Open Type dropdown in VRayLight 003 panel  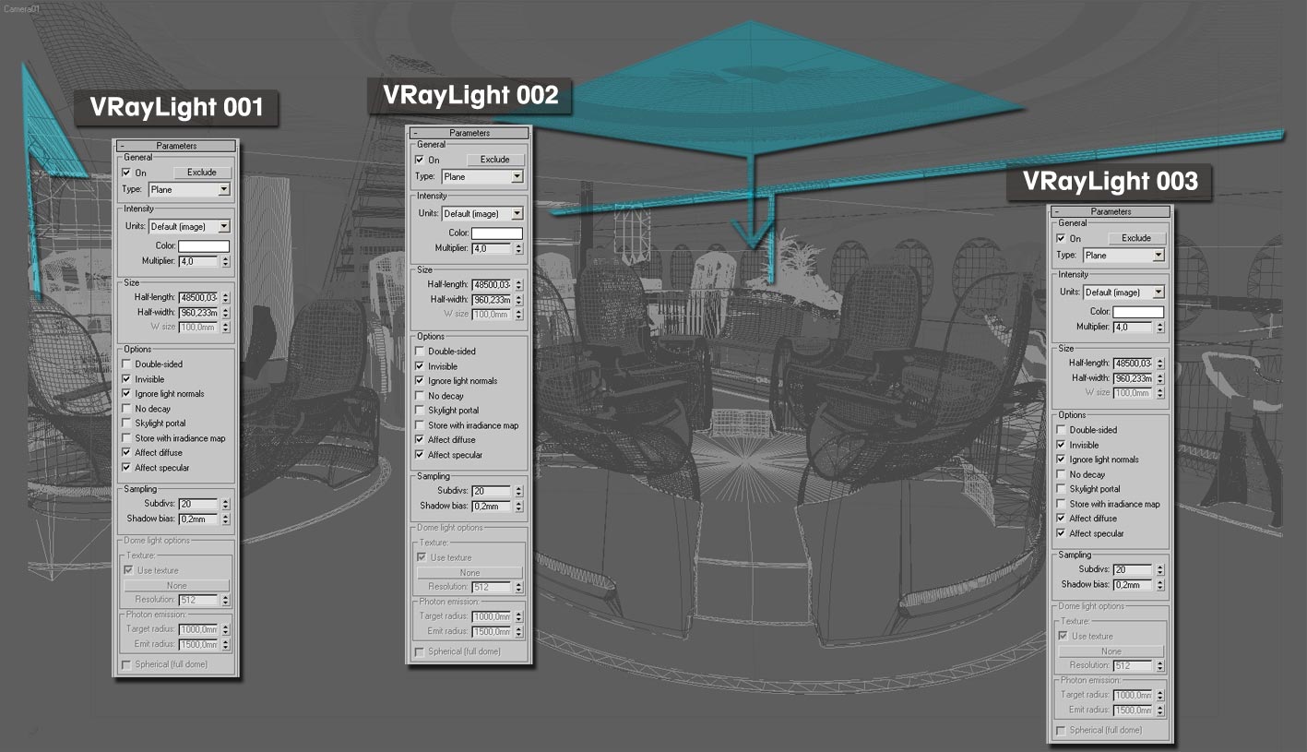tap(1124, 255)
